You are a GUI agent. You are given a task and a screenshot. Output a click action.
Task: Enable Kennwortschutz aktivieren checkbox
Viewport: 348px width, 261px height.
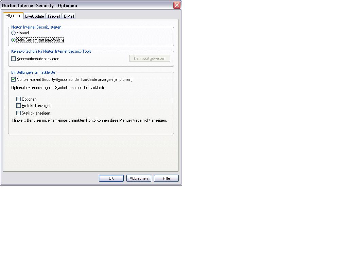point(14,58)
